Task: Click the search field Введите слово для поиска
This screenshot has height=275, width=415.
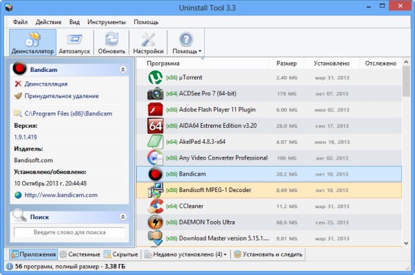Action: (x=69, y=232)
